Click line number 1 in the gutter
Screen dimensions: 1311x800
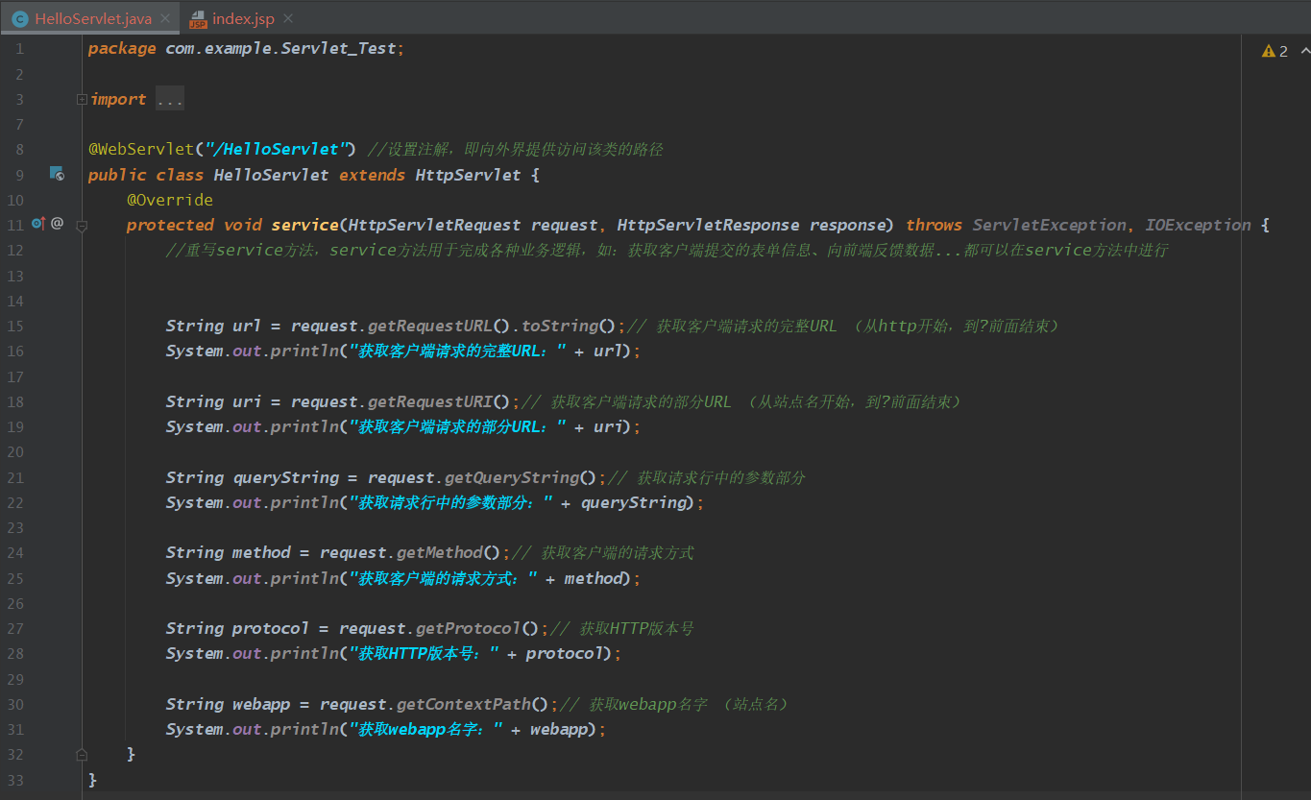tap(19, 48)
